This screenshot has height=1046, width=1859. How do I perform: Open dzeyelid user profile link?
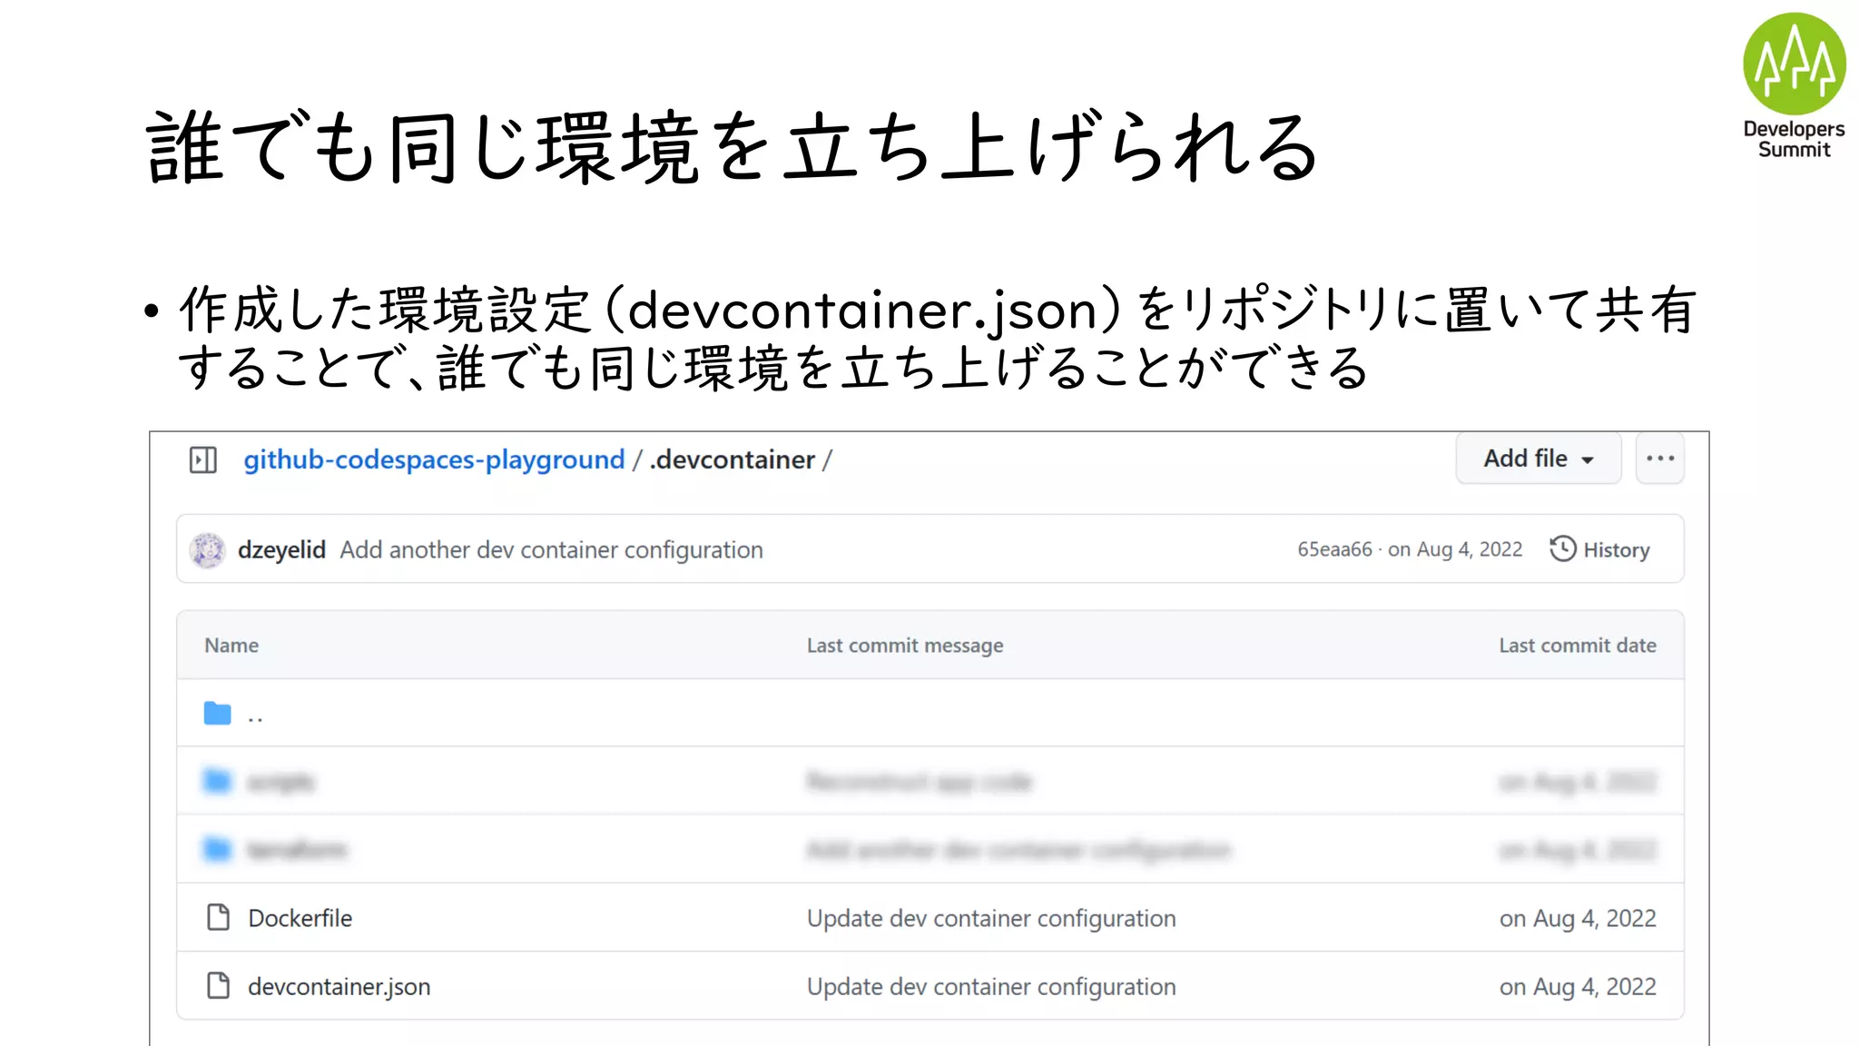(x=281, y=550)
